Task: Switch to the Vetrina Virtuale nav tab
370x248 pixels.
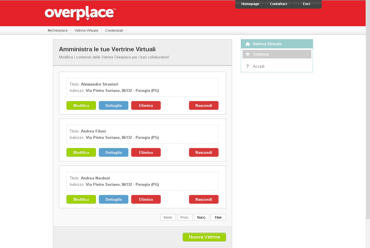Action: coord(86,31)
